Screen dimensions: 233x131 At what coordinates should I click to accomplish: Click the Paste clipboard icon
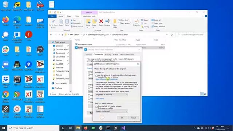[67, 21]
